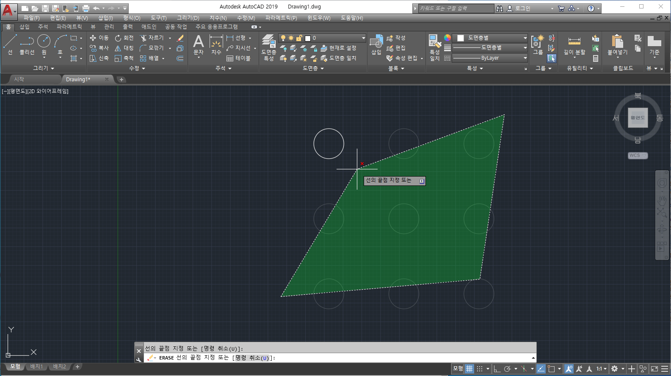
Task: Open the object color 도면층별 dropdown
Action: point(490,38)
